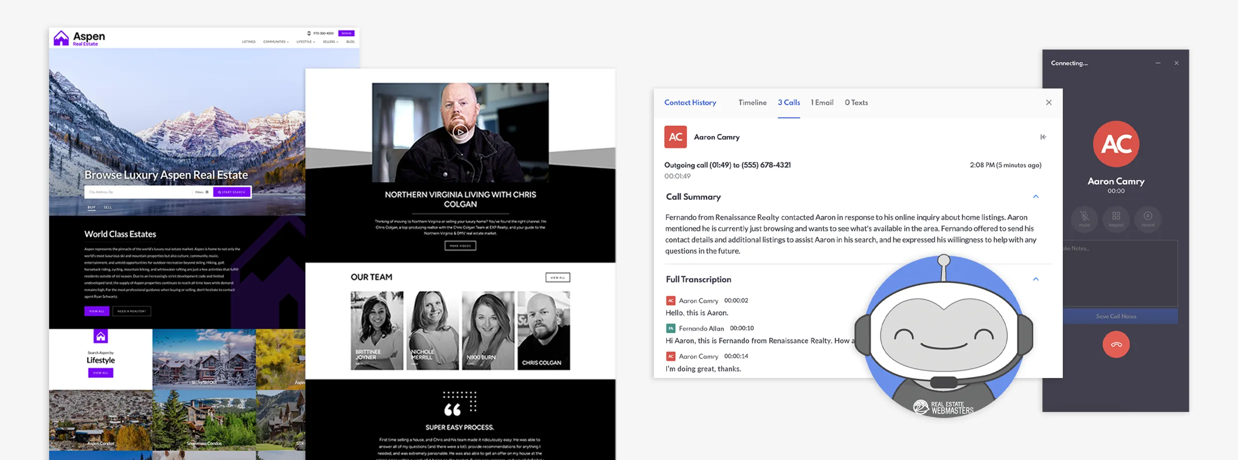Click the Aspen Real Estate house logo
Image resolution: width=1238 pixels, height=460 pixels.
[x=61, y=38]
